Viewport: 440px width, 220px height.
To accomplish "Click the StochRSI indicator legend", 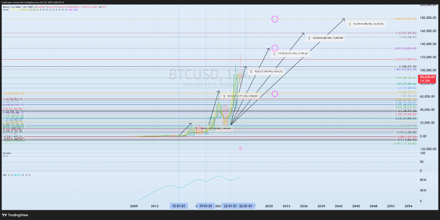I will (7, 153).
